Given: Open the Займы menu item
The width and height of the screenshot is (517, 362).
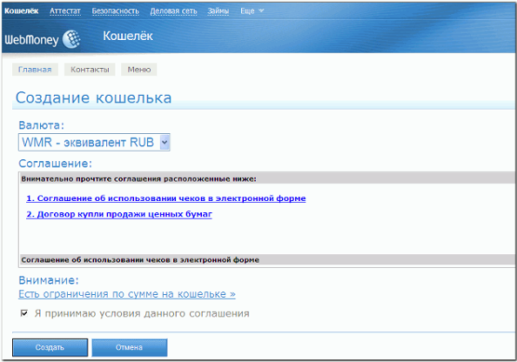Looking at the screenshot, I should coord(218,11).
